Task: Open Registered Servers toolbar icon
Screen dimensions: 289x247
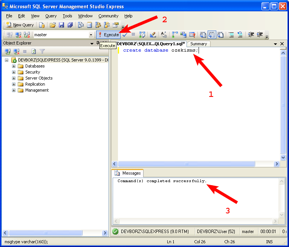Action: (x=81, y=25)
